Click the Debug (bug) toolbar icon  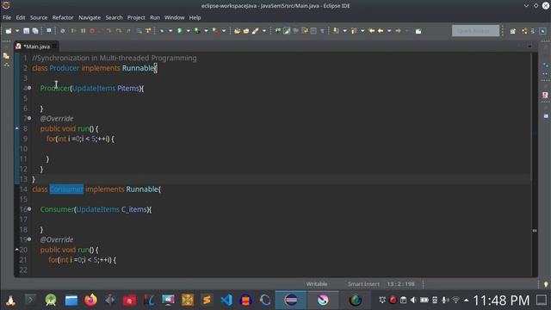(162, 31)
